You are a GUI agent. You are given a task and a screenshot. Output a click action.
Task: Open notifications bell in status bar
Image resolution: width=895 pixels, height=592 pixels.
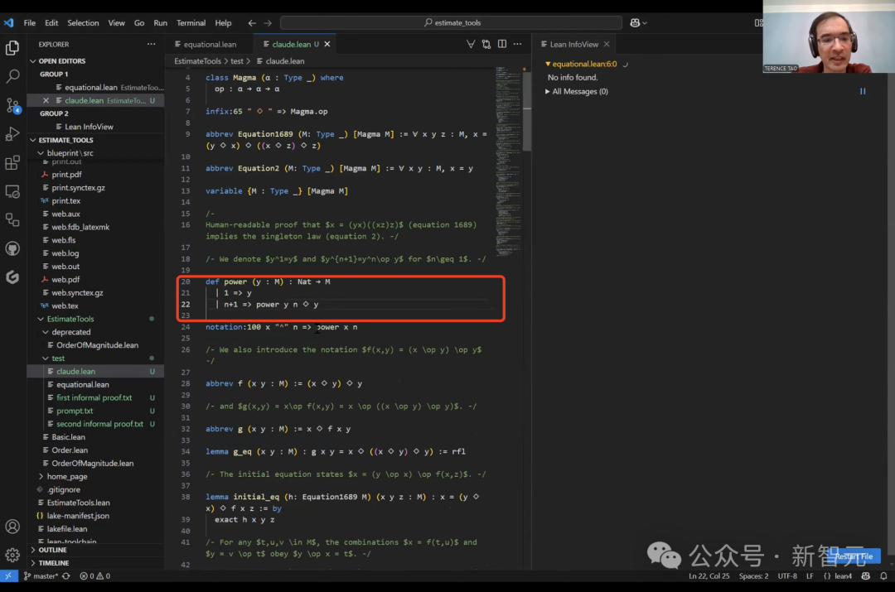click(x=883, y=576)
